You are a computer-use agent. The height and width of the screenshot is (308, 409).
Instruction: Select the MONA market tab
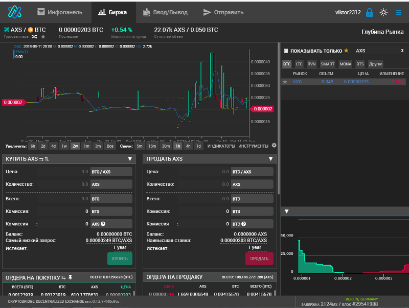[x=346, y=64]
